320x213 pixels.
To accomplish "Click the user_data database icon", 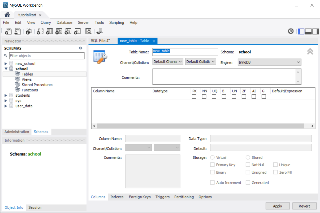I will coord(11,106).
